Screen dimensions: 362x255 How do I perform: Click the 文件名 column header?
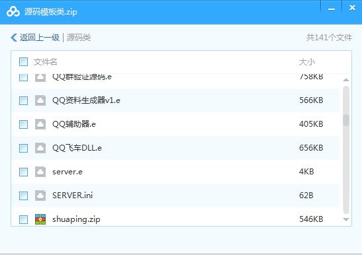point(45,62)
